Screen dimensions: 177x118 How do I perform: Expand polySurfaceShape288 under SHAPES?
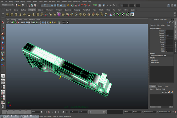click(x=158, y=56)
